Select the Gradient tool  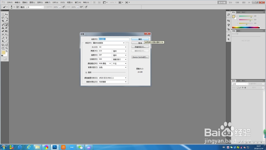click(6, 31)
